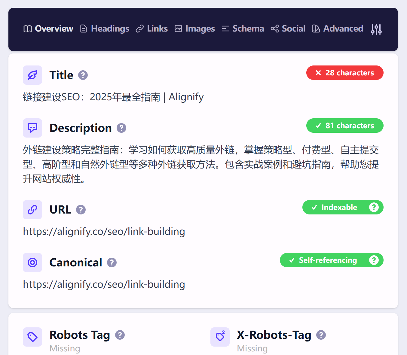Open the Title help tooltip
Image resolution: width=407 pixels, height=355 pixels.
(83, 75)
